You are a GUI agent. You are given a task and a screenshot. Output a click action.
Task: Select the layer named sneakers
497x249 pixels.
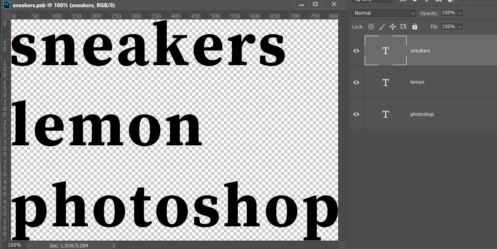(420, 51)
